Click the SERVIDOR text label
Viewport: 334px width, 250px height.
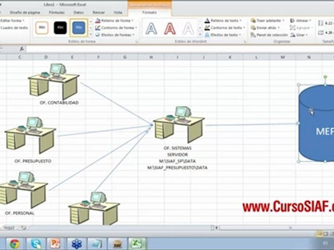tap(177, 155)
